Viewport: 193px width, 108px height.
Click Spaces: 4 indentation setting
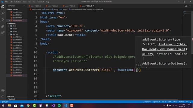coord(157,102)
